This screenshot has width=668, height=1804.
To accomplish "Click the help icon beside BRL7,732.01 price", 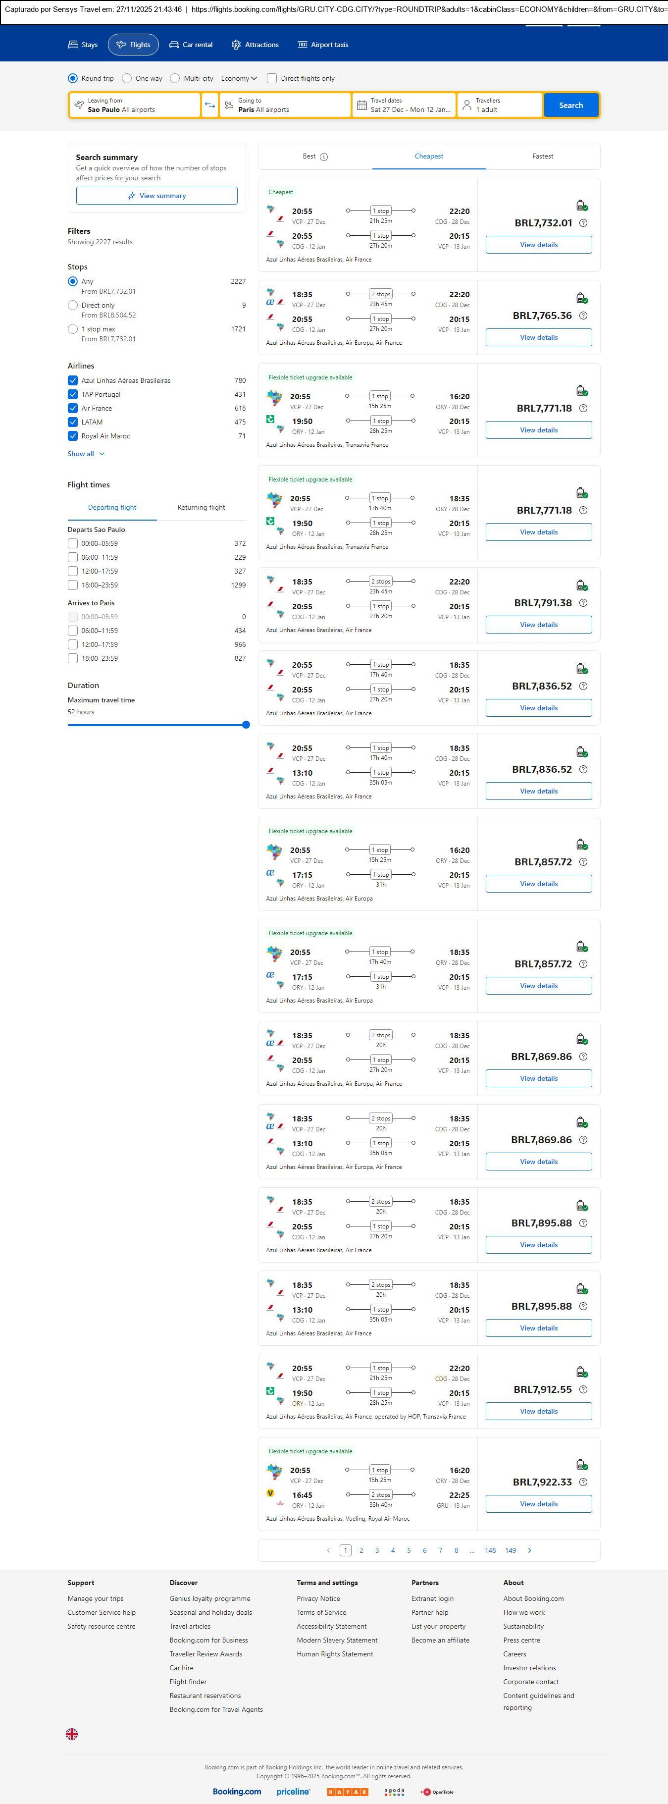I will 583,223.
